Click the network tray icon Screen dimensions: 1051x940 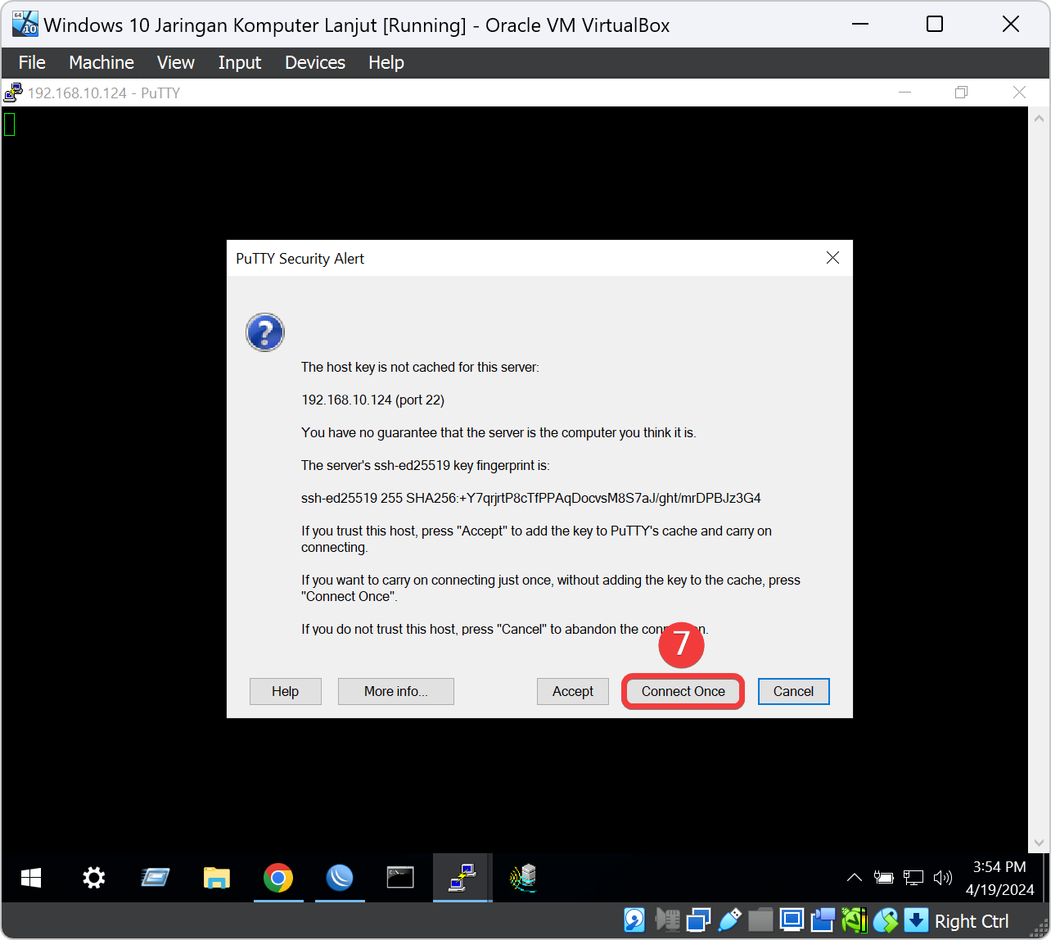913,878
